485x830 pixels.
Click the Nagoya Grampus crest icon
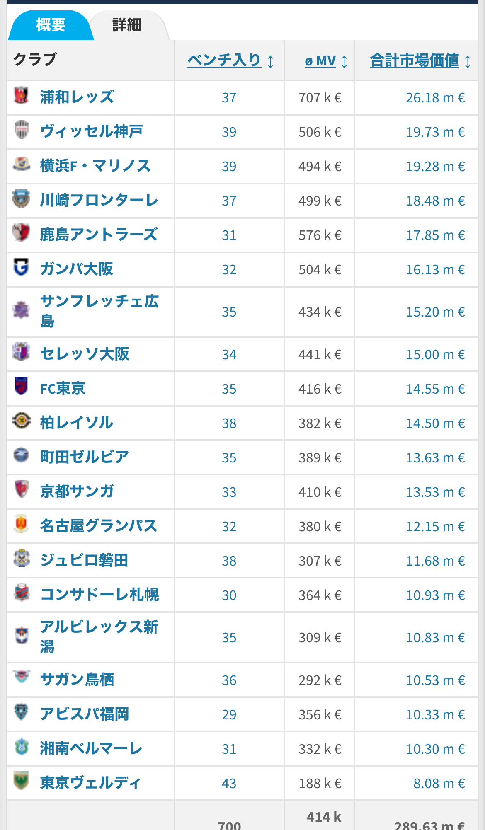click(21, 524)
